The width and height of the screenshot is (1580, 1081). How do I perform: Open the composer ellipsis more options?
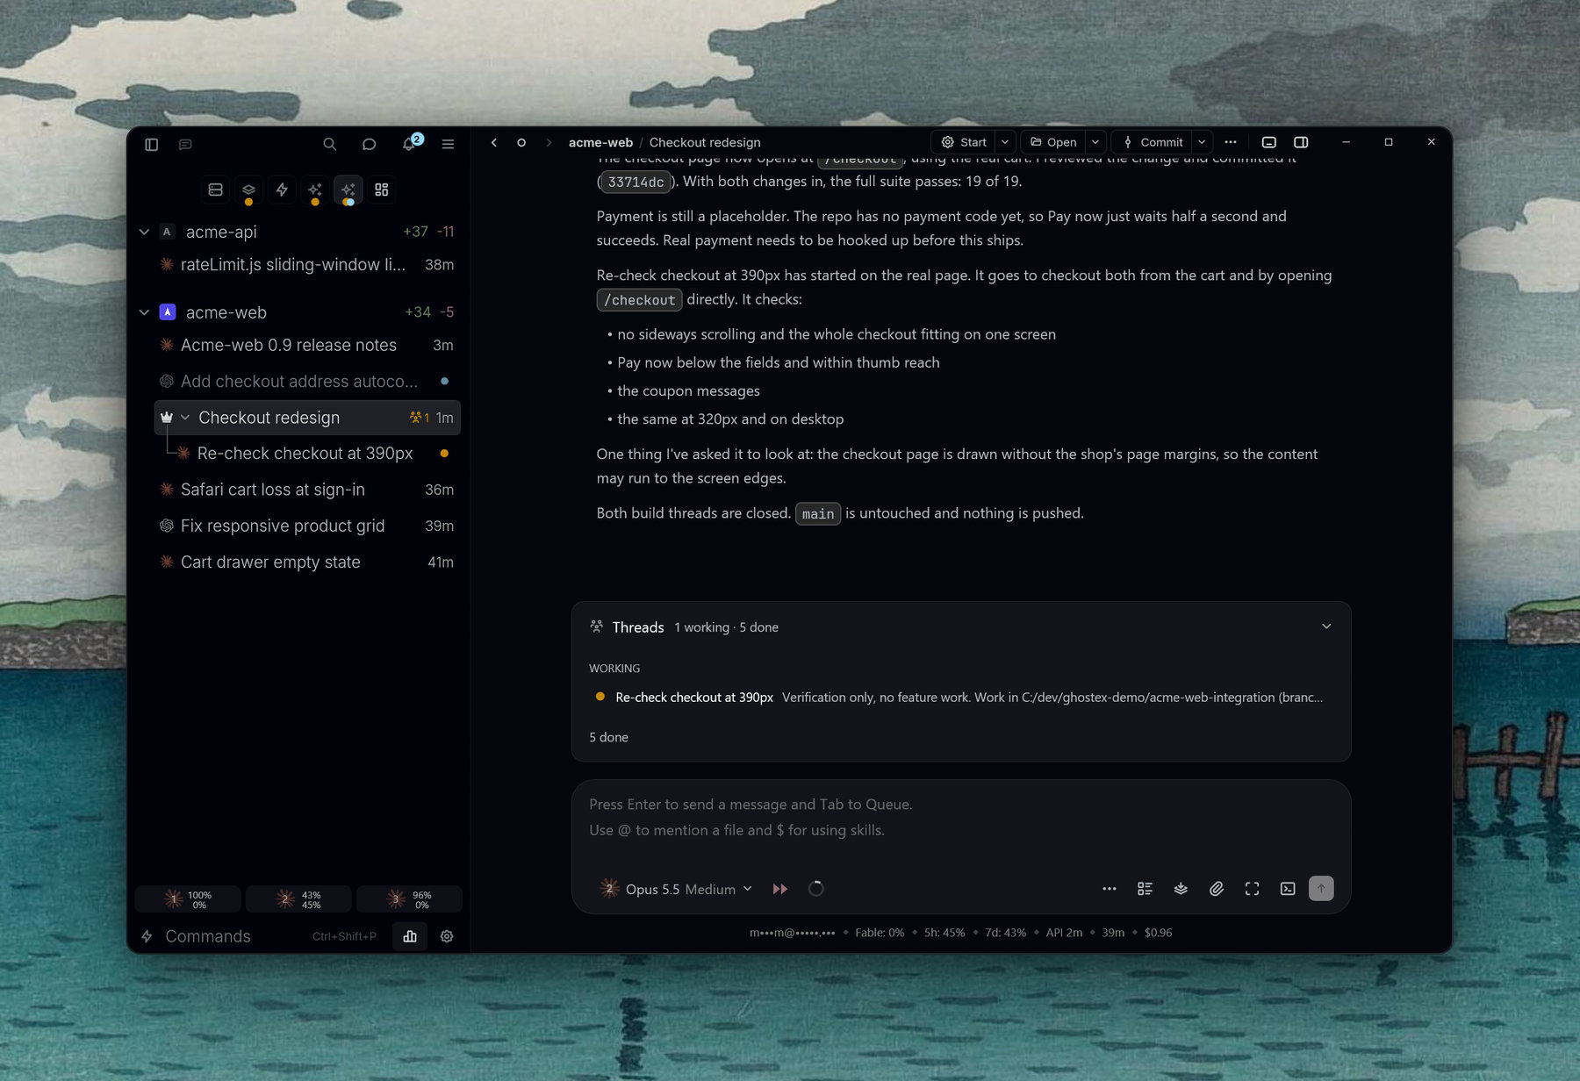point(1110,889)
